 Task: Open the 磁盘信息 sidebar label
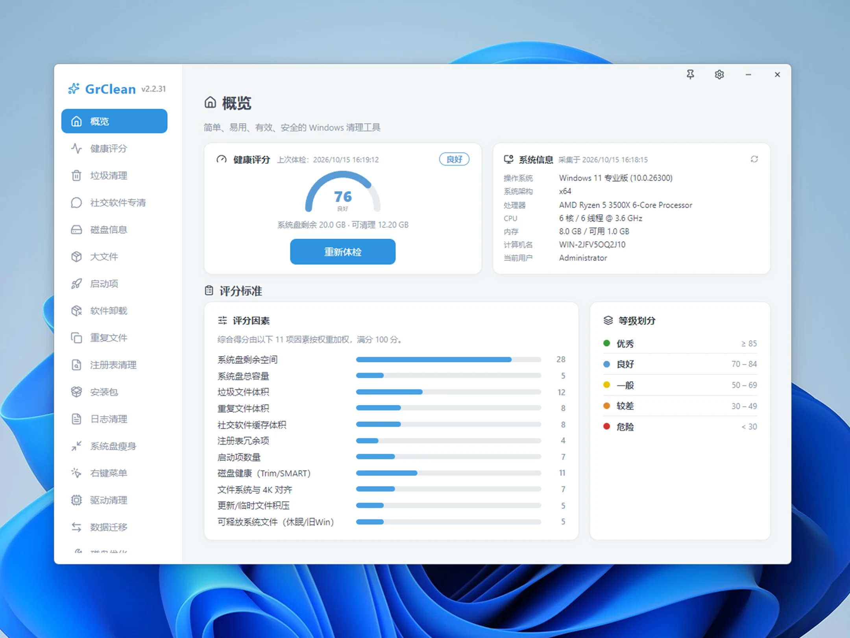(109, 230)
